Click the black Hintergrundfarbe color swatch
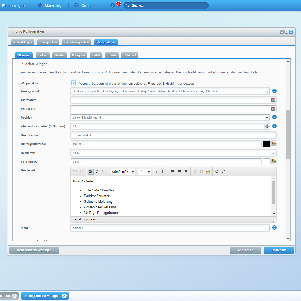This screenshot has width=301, height=301. click(266, 144)
